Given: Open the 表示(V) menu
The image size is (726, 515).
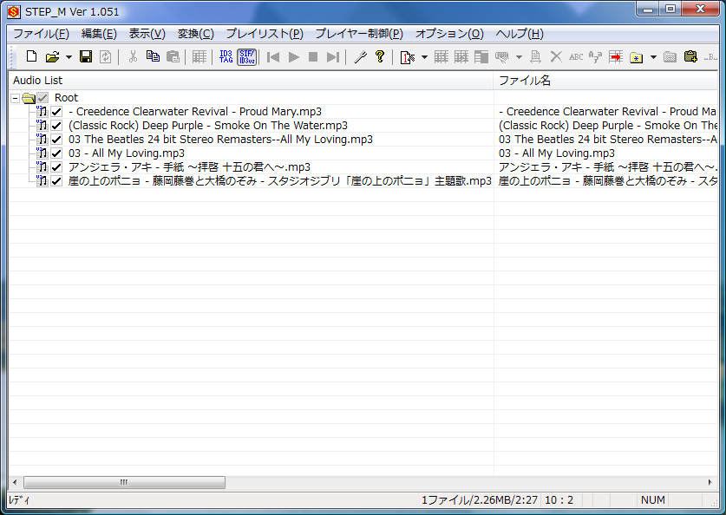Looking at the screenshot, I should click(x=147, y=34).
